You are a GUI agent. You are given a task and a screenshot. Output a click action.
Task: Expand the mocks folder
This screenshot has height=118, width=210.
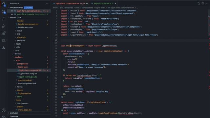click(17, 54)
